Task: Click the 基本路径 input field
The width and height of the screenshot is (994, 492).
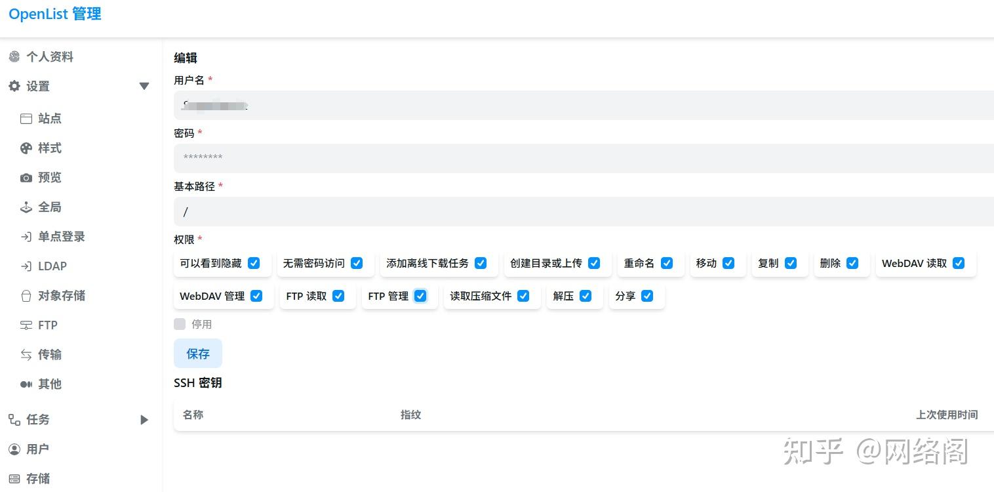Action: (x=459, y=211)
